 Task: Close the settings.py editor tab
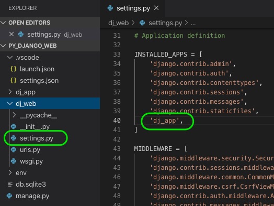156,8
